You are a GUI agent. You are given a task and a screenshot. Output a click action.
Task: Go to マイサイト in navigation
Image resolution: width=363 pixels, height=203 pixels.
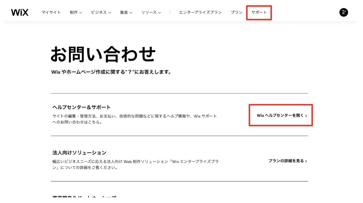pos(51,12)
